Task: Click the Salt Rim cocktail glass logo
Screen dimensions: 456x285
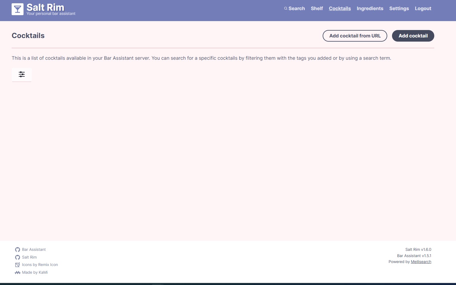Action: click(x=17, y=9)
